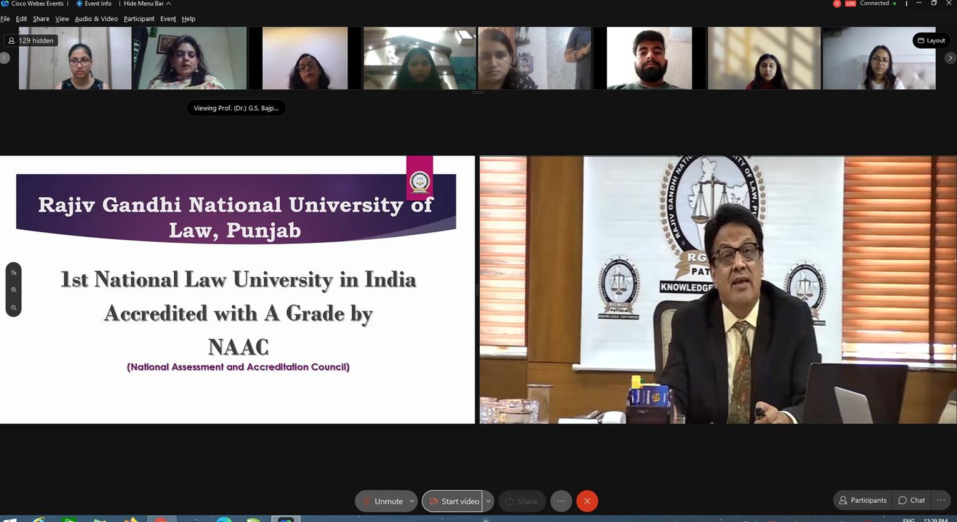Screen dimensions: 957x522
Task: Open the Participant menu
Action: point(139,19)
